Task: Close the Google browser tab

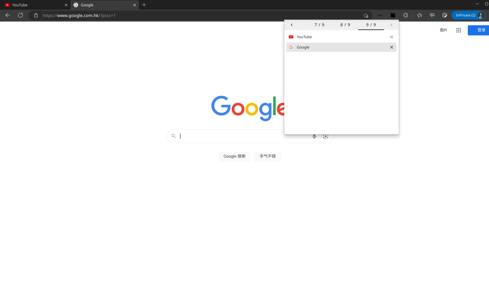Action: pos(134,5)
